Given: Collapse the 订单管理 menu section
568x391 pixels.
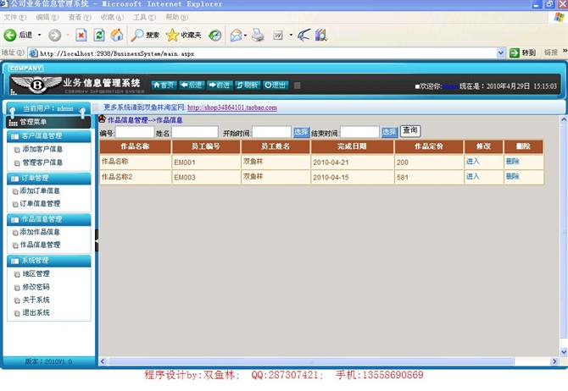Looking at the screenshot, I should click(x=49, y=179).
